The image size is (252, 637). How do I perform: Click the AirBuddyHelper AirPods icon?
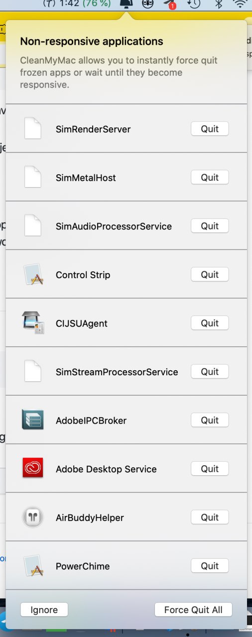pos(33,517)
